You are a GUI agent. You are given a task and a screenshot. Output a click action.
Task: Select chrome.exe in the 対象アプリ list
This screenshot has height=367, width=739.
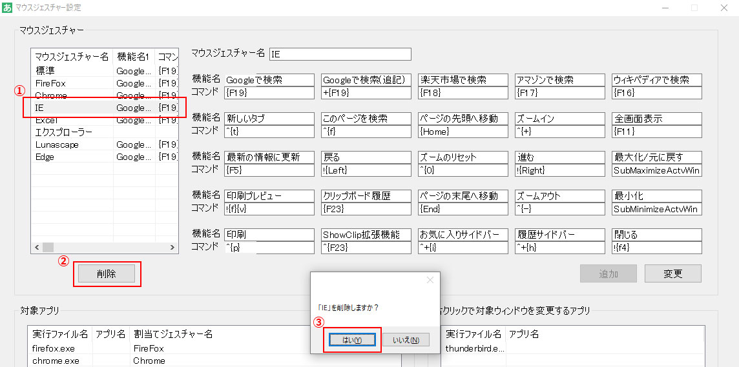pos(214,361)
